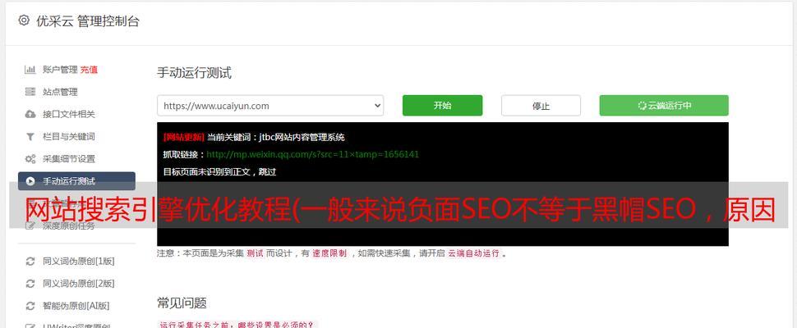Click the green 开始 button

point(442,106)
